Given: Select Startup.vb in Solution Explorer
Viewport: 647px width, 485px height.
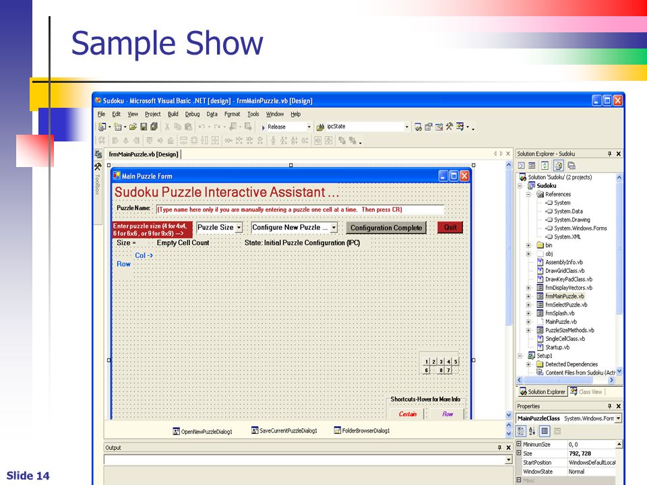Looking at the screenshot, I should coord(557,348).
